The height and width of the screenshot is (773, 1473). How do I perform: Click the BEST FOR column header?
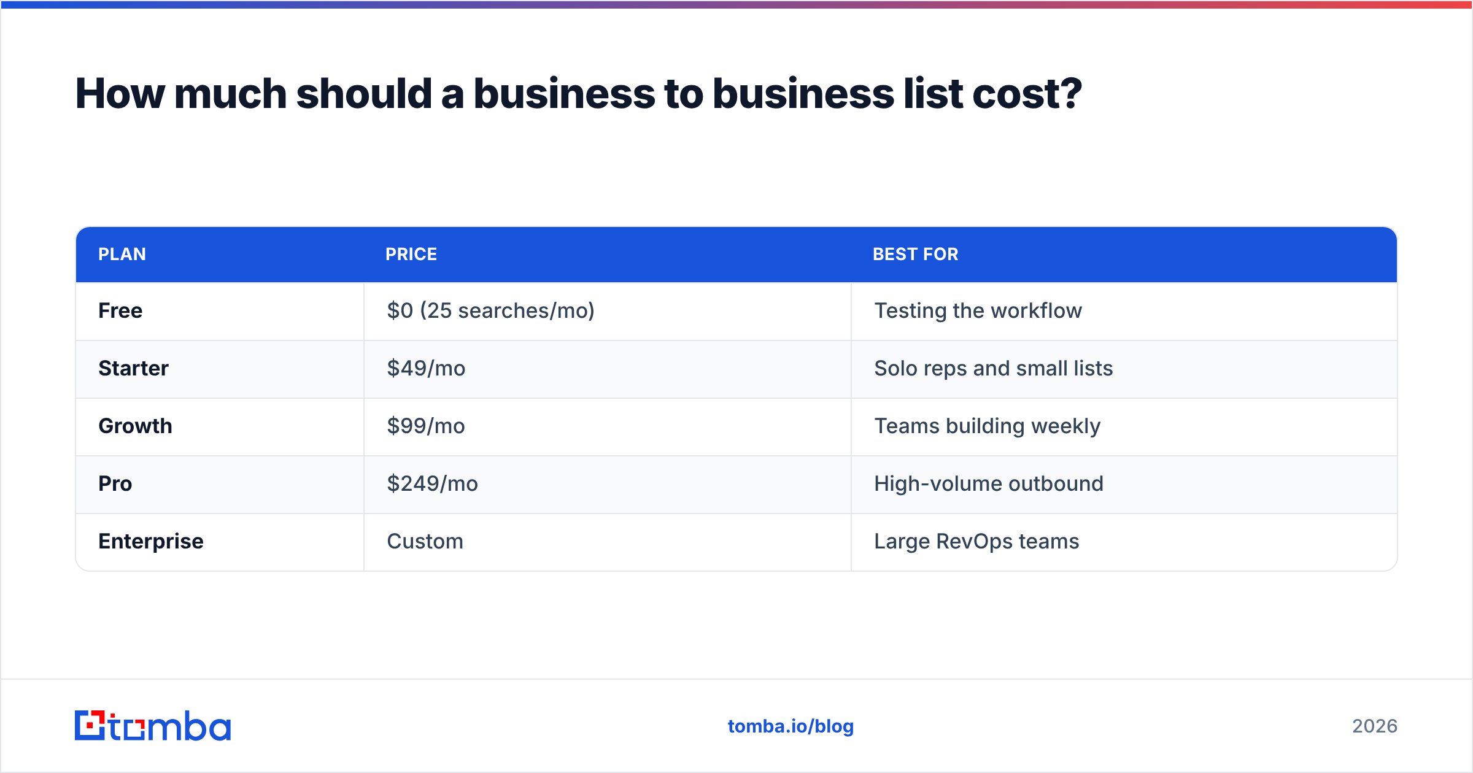point(915,254)
